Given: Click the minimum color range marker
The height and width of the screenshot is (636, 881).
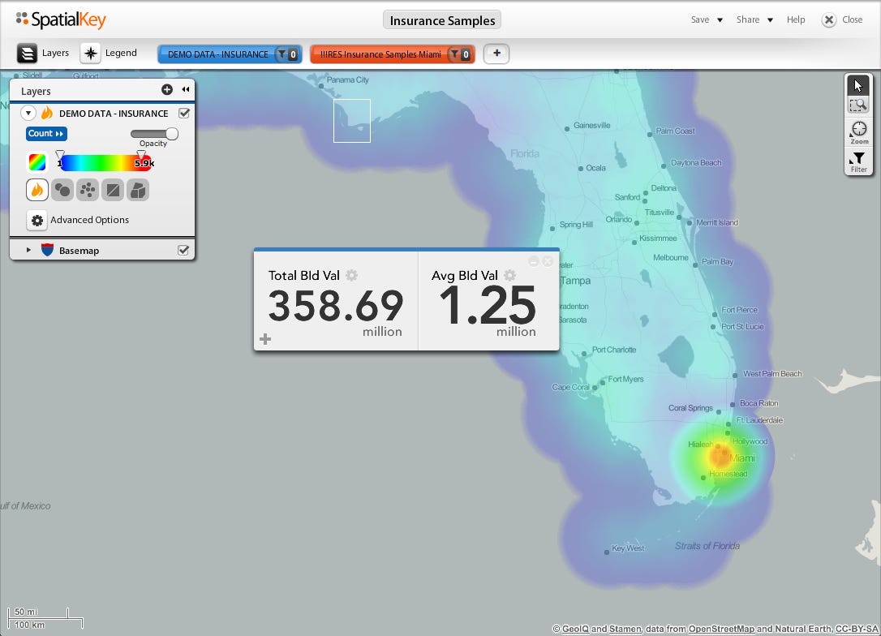Looking at the screenshot, I should click(60, 155).
